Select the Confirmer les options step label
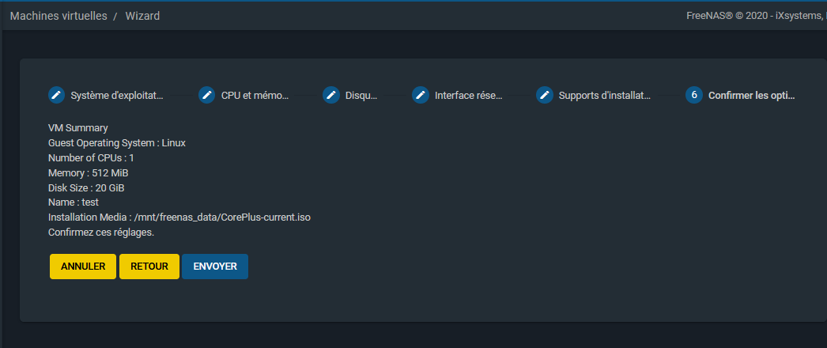 (751, 96)
